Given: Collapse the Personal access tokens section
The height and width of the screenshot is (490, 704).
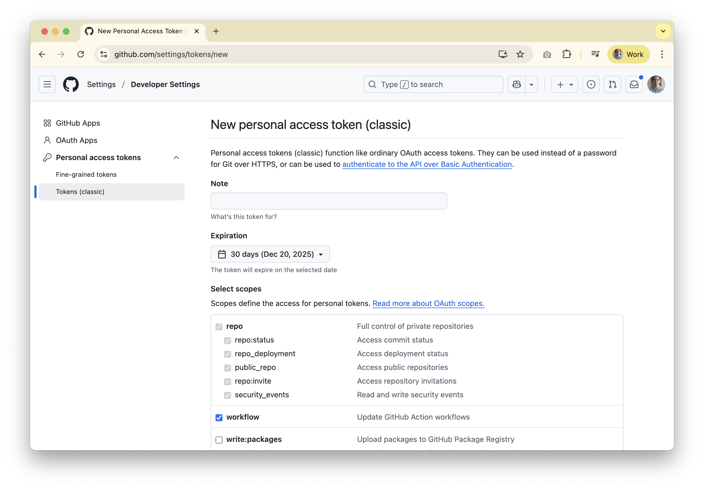Looking at the screenshot, I should [x=176, y=157].
